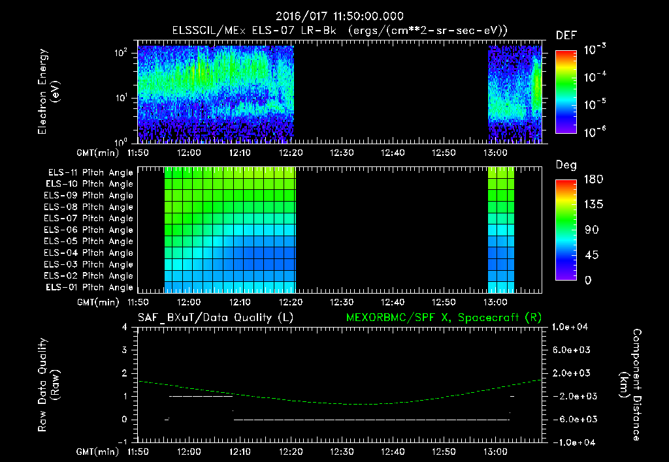Click the ELS-06 Pitch Angle row label
This screenshot has width=669, height=462.
pyautogui.click(x=88, y=230)
